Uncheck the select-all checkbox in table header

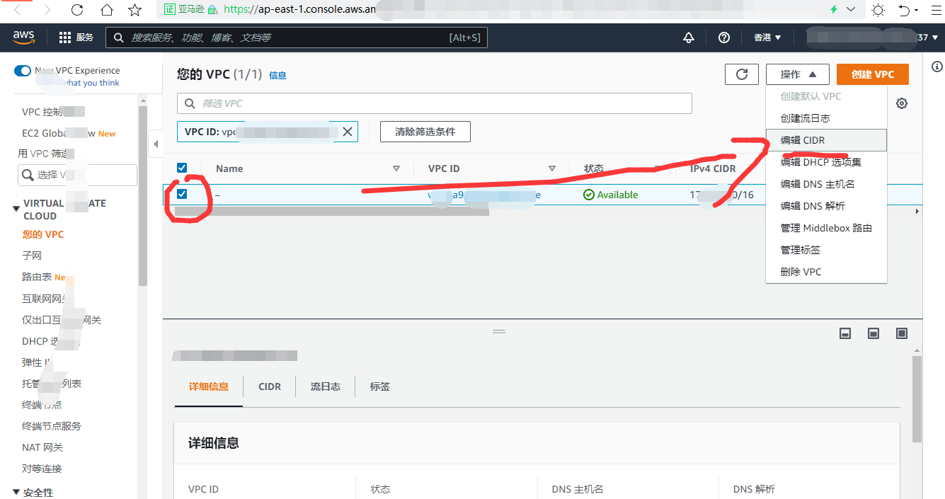182,168
